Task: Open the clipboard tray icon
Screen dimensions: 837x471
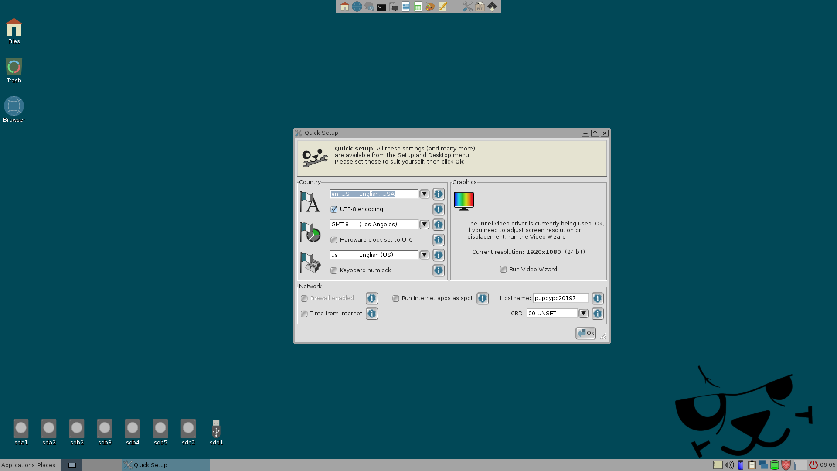Action: (x=752, y=465)
